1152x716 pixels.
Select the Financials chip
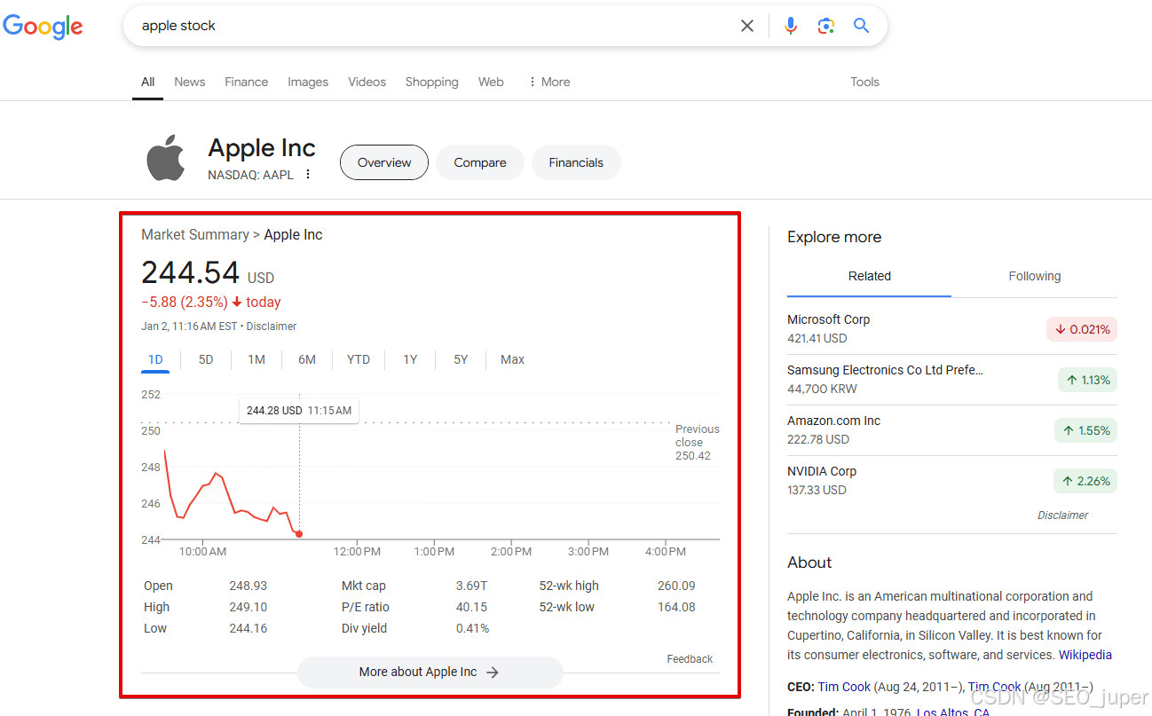(576, 162)
